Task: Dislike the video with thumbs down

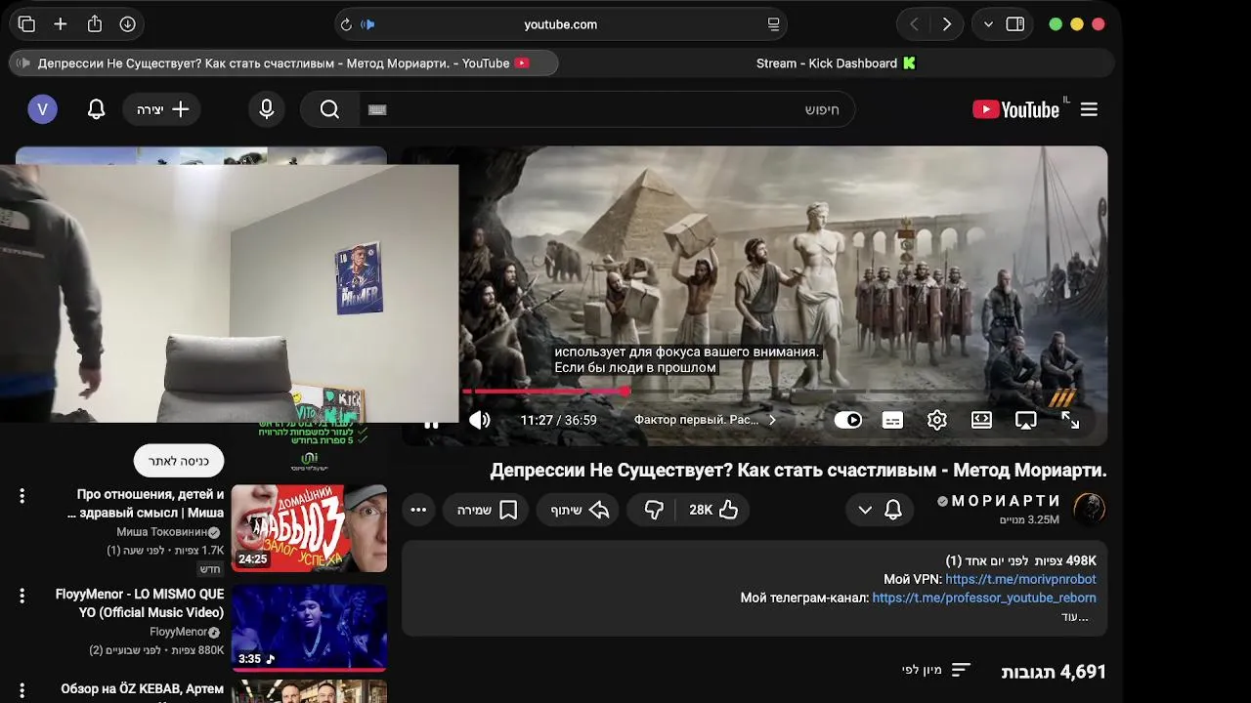Action: 653,510
